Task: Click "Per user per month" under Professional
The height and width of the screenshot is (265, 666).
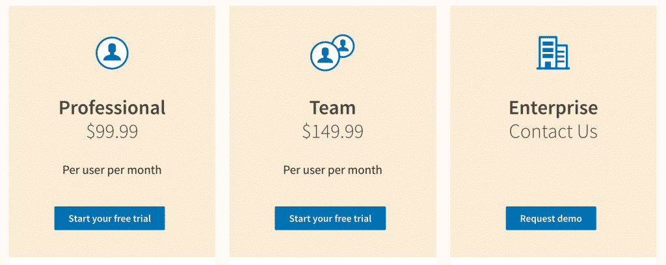Action: click(112, 170)
